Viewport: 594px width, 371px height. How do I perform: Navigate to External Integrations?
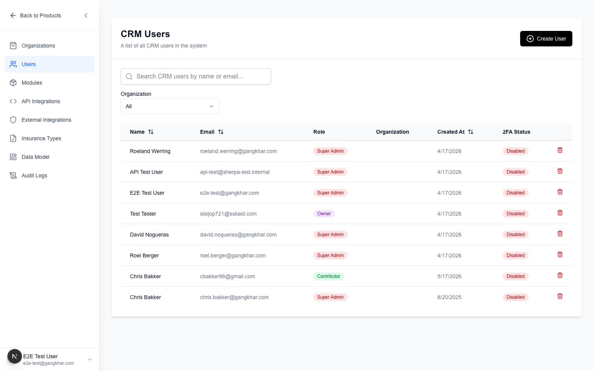[49, 120]
